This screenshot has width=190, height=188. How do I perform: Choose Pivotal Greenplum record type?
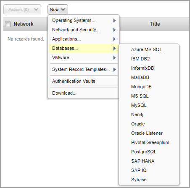coord(149,142)
